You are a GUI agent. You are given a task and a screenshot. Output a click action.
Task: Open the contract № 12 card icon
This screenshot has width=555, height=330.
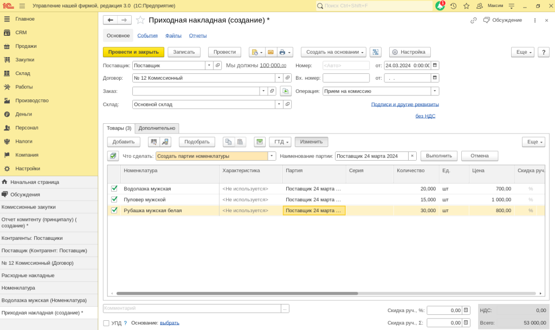(x=287, y=78)
